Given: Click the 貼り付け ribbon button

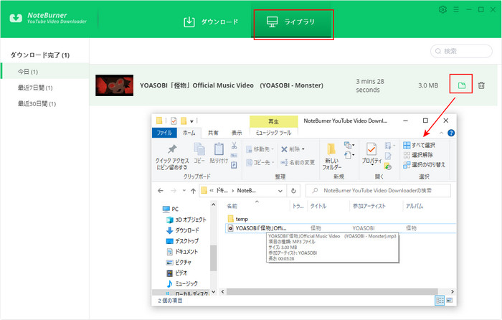Looking at the screenshot, I should [x=219, y=153].
